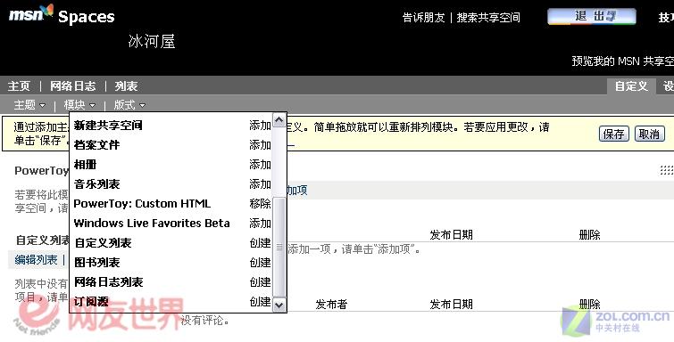This screenshot has height=342, width=674.
Task: Open the 列表 tab
Action: coord(126,86)
